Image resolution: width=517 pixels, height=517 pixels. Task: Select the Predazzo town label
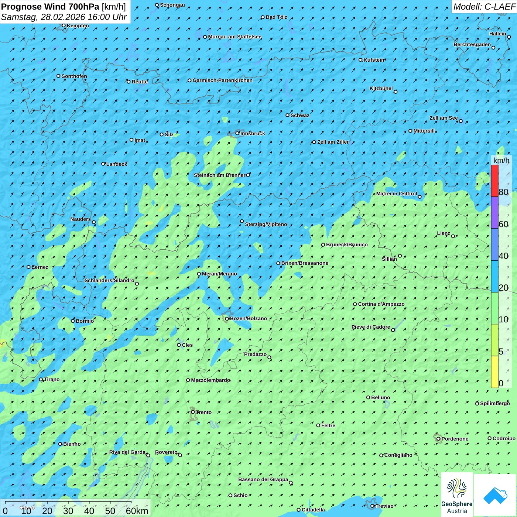pos(255,354)
